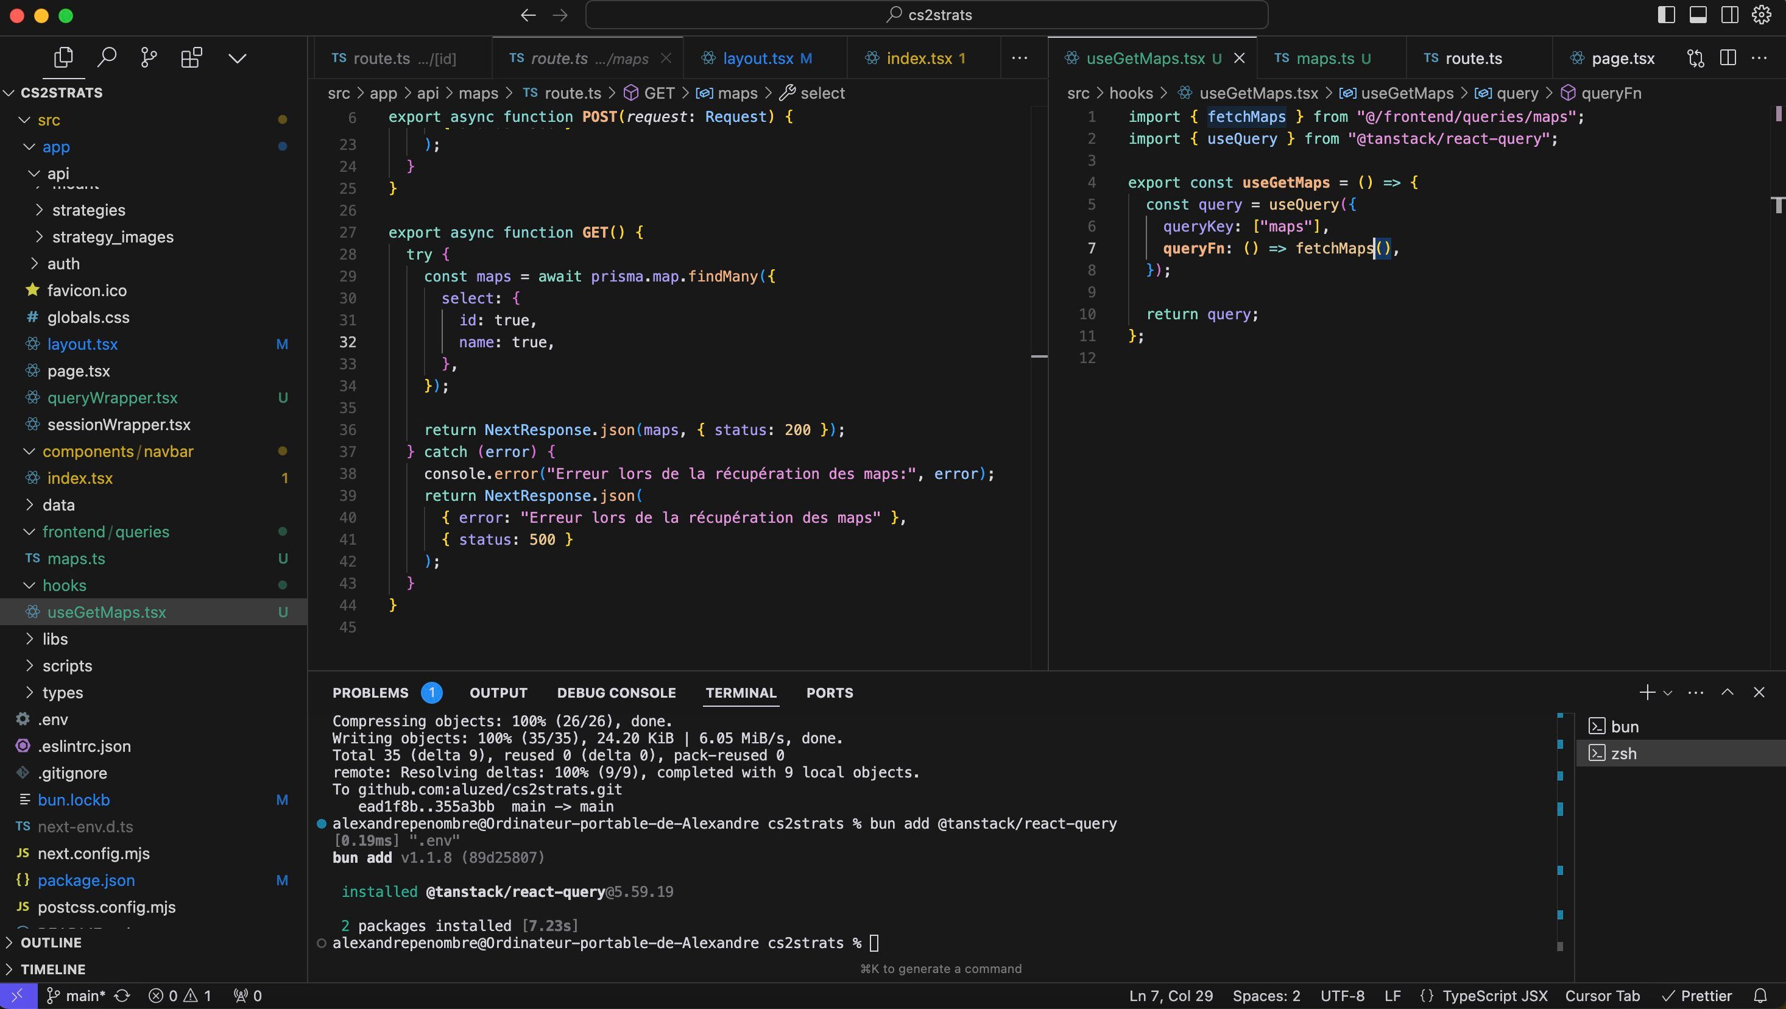Open the Explorer view icon
The width and height of the screenshot is (1786, 1009).
[63, 58]
